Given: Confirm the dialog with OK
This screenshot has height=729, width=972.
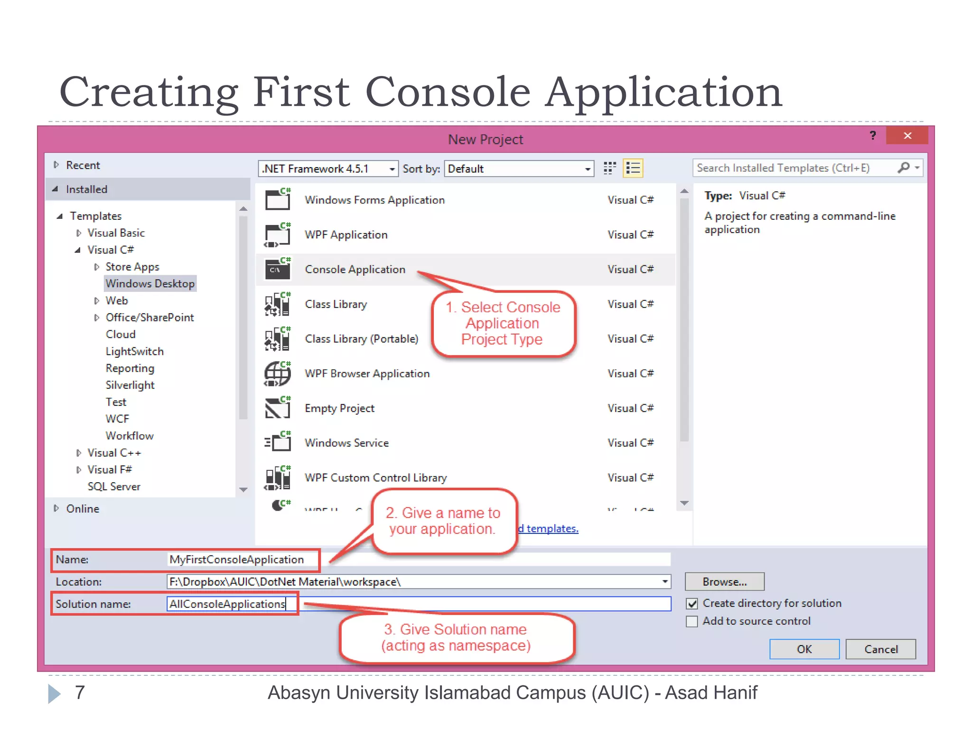Looking at the screenshot, I should 804,649.
